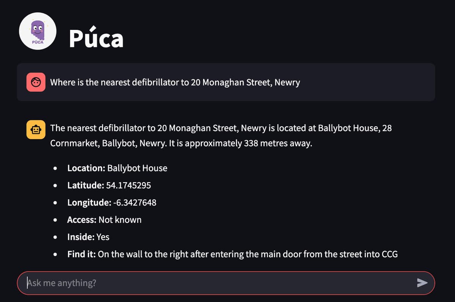Click the 'Find it' directions line
The height and width of the screenshot is (302, 455).
click(x=232, y=254)
